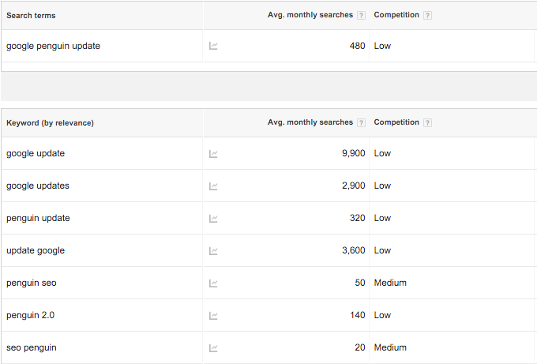Sort Search terms table by Competition header
The image size is (537, 364).
[x=396, y=15]
